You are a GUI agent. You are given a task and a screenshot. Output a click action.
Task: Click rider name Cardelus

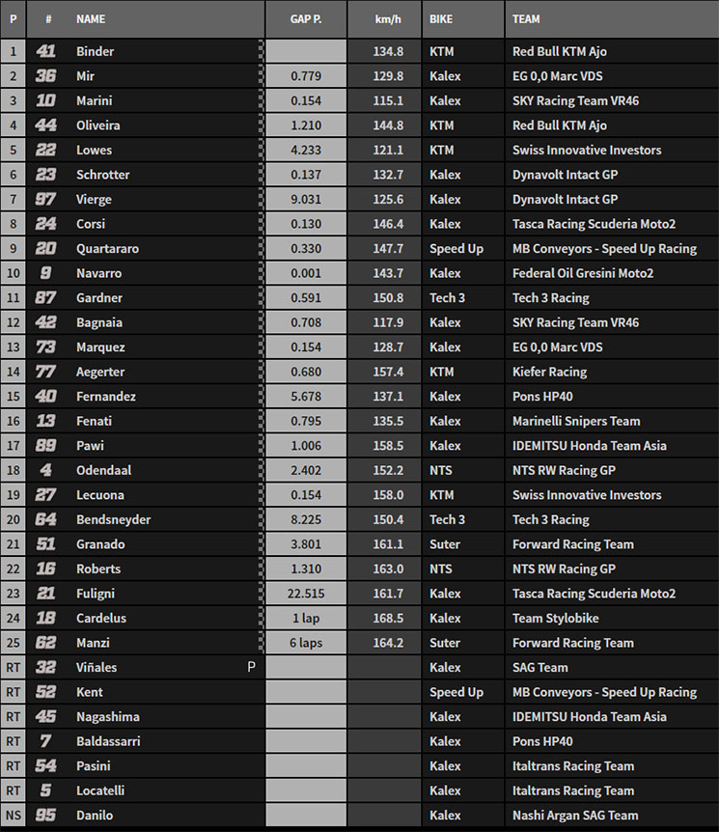pyautogui.click(x=101, y=618)
